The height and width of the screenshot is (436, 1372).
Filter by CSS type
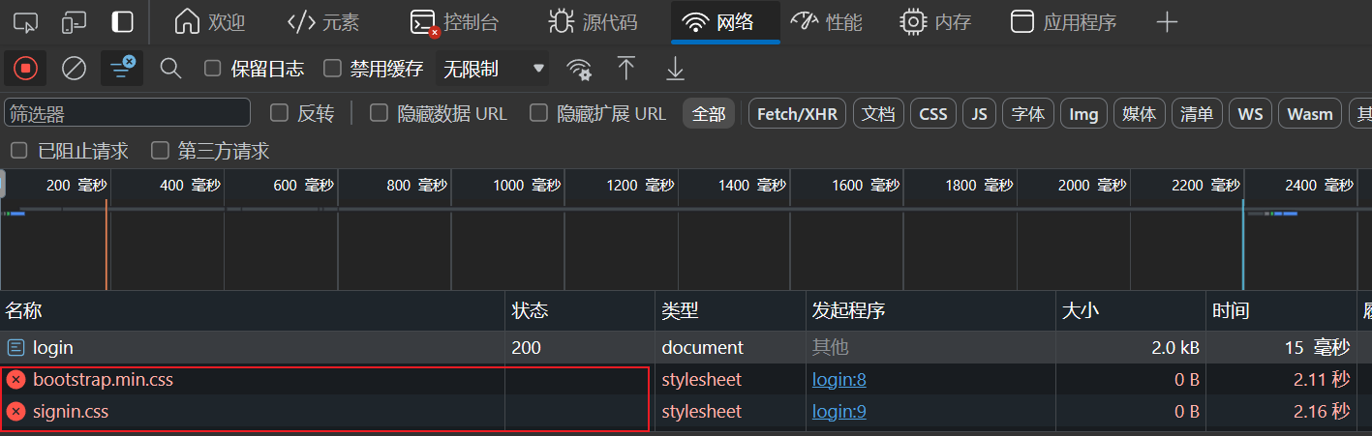[x=933, y=113]
